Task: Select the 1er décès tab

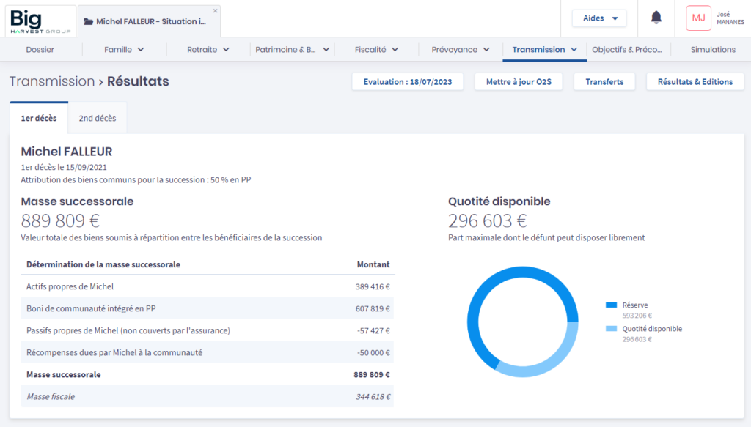Action: [39, 118]
